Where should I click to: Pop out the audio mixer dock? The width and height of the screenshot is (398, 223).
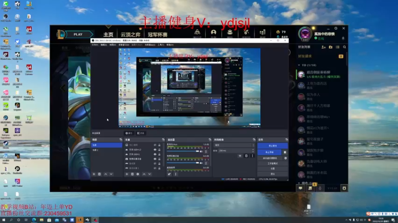210,140
